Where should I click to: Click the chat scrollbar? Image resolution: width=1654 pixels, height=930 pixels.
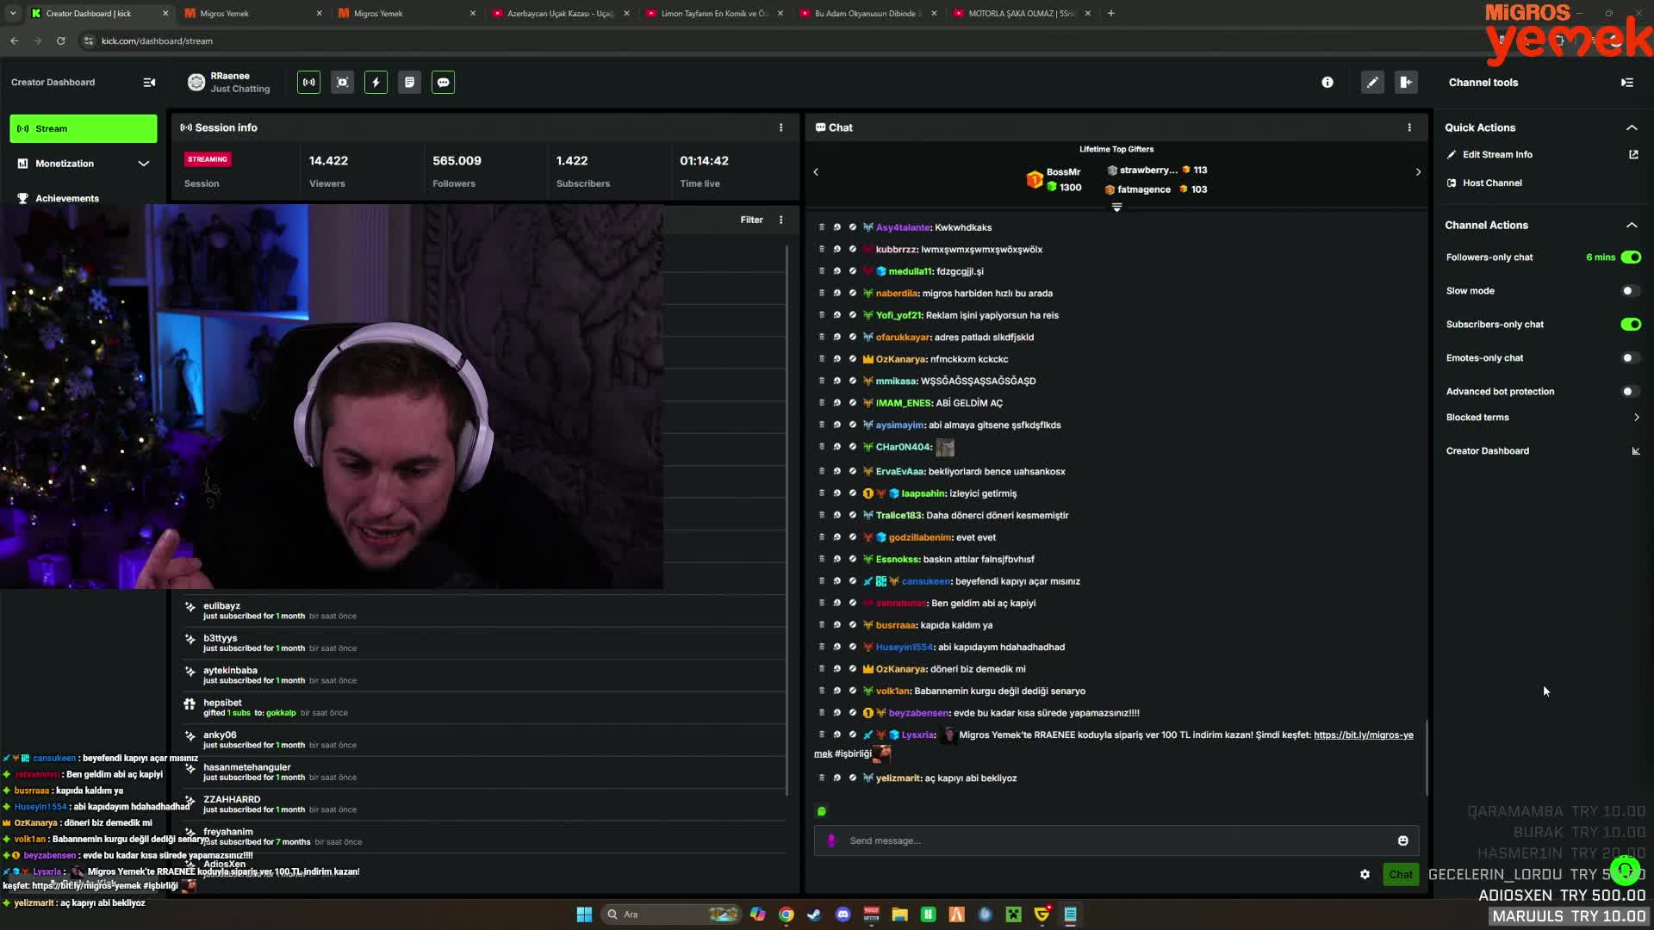tap(1427, 758)
